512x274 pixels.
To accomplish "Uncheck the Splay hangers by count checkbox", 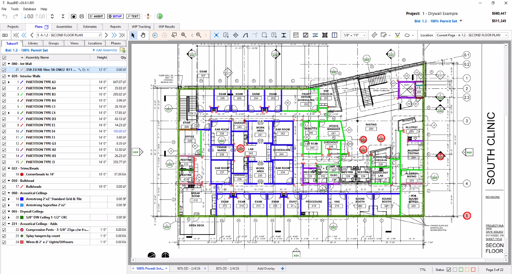I will tap(4, 236).
